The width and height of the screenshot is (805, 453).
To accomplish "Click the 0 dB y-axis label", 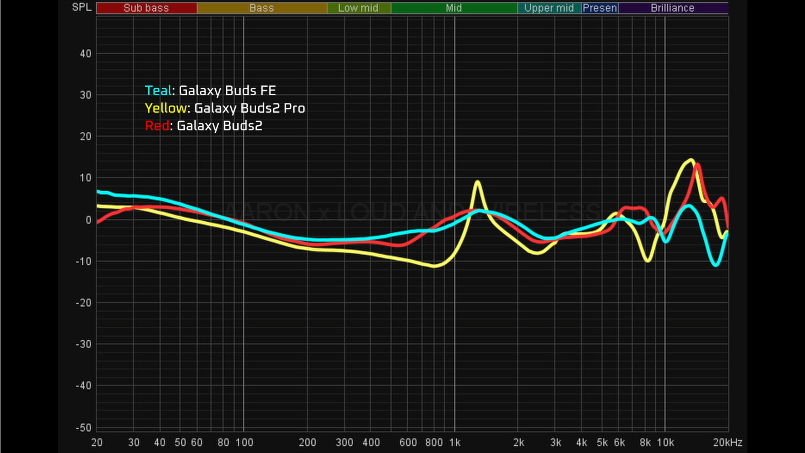I will [89, 220].
